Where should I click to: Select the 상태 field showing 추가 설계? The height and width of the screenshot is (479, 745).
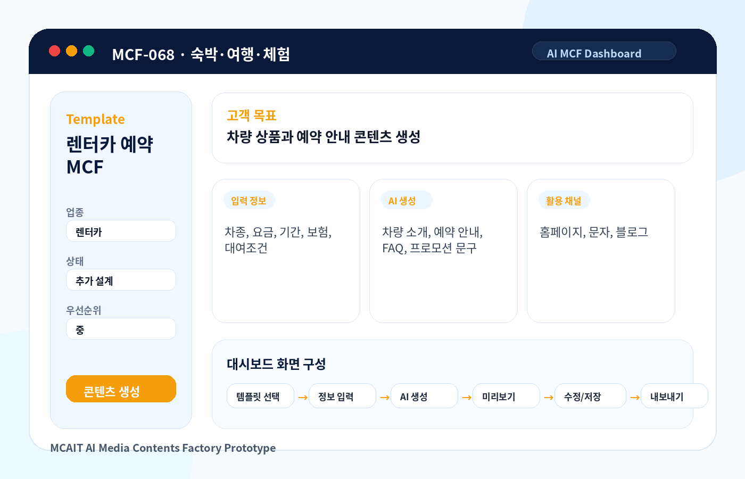(x=121, y=280)
